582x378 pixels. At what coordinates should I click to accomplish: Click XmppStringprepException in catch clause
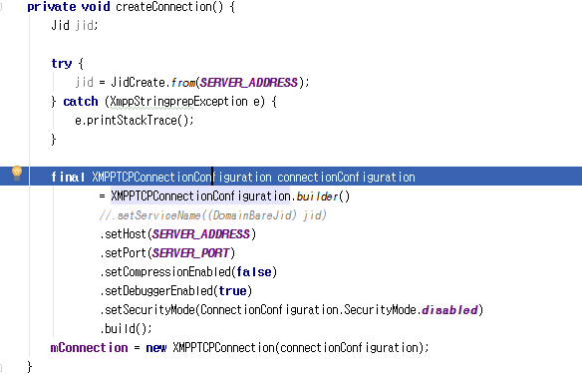coord(178,102)
